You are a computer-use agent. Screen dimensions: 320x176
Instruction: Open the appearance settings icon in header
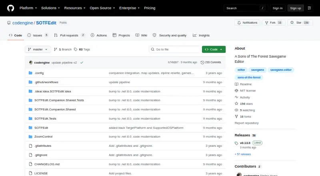(309, 8)
